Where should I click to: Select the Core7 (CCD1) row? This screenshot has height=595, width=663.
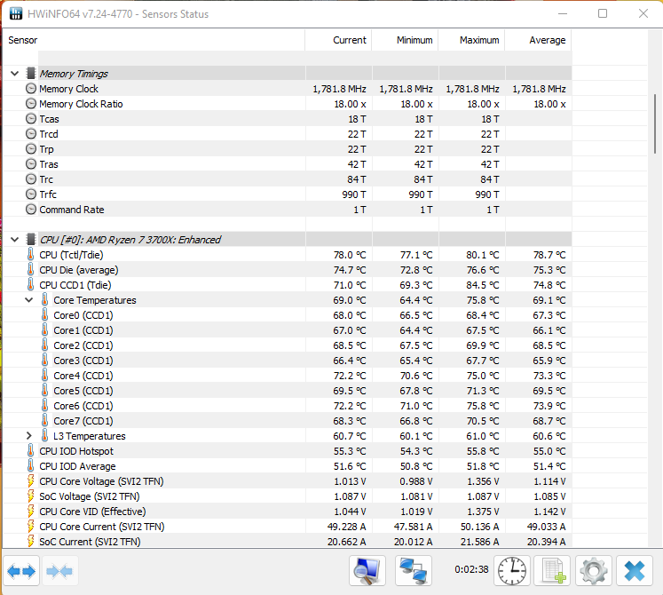(x=288, y=421)
